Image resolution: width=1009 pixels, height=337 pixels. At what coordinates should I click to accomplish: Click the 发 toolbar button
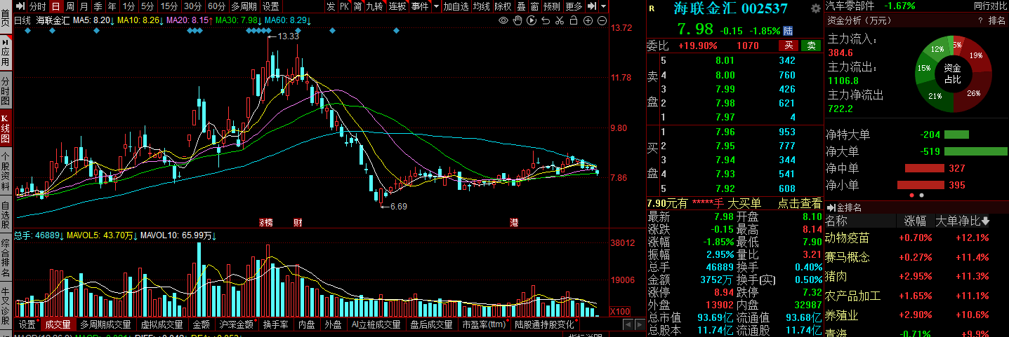point(331,6)
